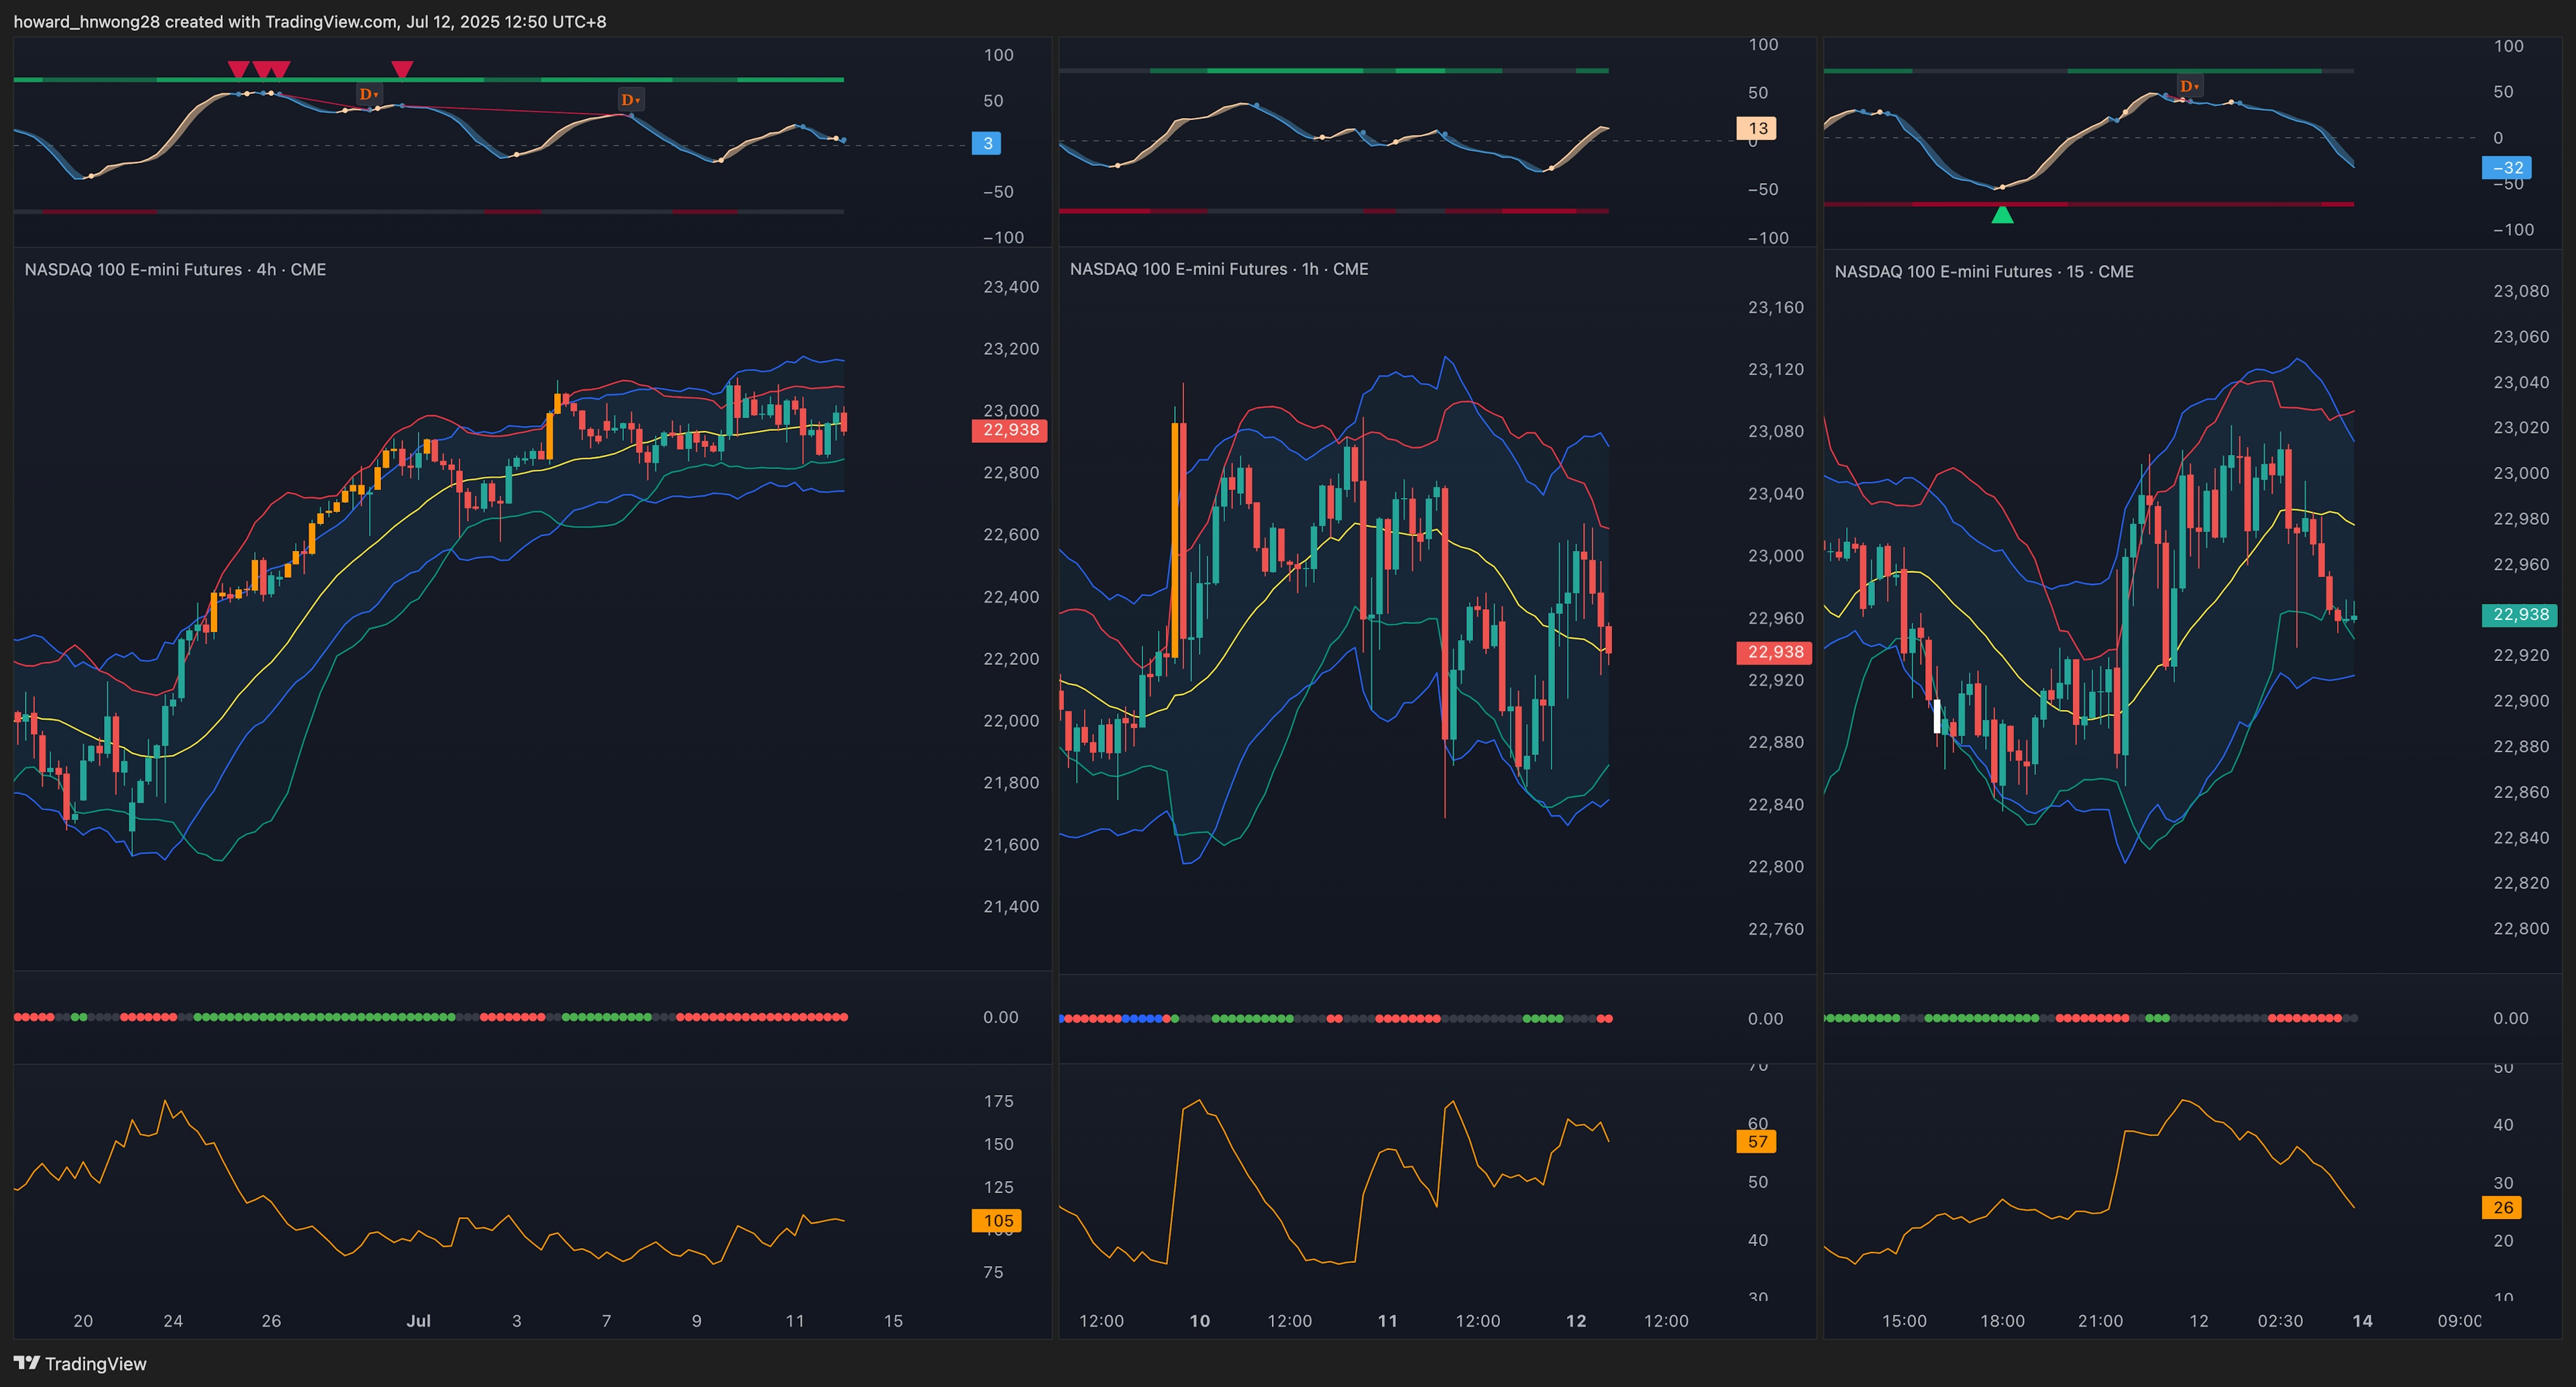The width and height of the screenshot is (2576, 1387).
Task: Select the first orange D divergence marker on 4h oscillator
Action: coord(369,94)
